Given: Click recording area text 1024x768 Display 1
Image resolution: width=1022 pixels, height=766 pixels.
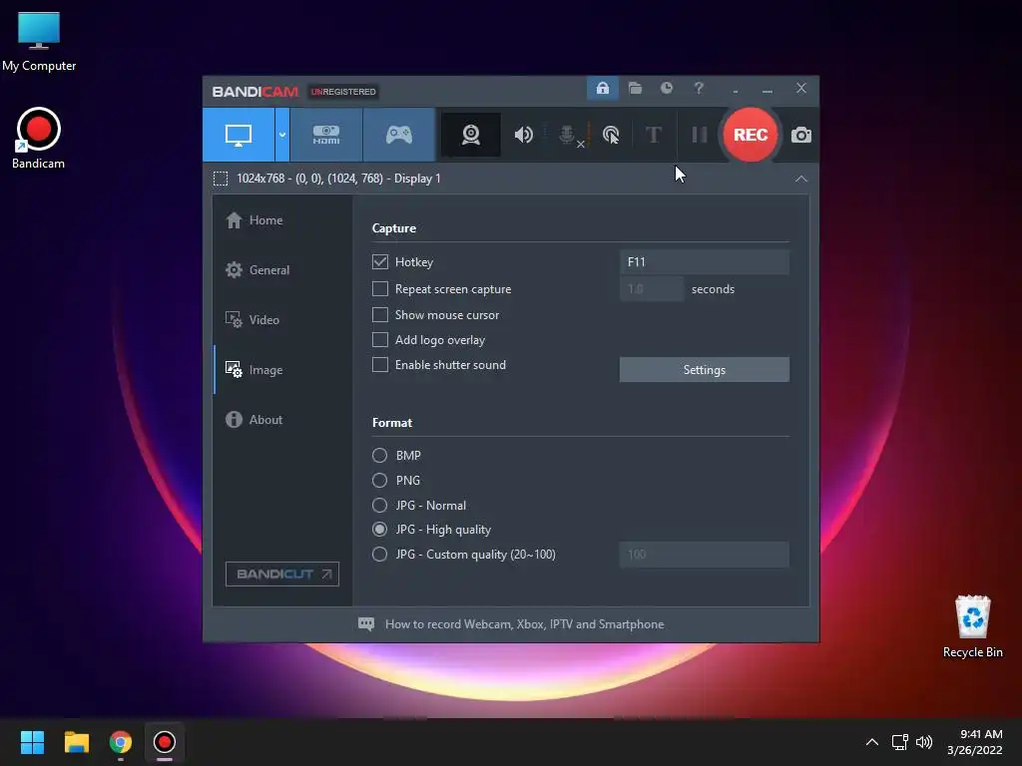Looking at the screenshot, I should coord(338,179).
